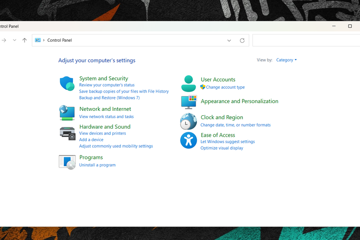
Task: Go up one level with Up arrow
Action: click(x=24, y=40)
